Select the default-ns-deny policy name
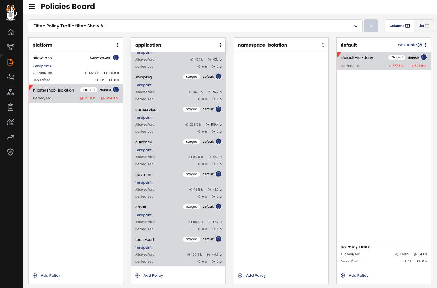 click(357, 58)
